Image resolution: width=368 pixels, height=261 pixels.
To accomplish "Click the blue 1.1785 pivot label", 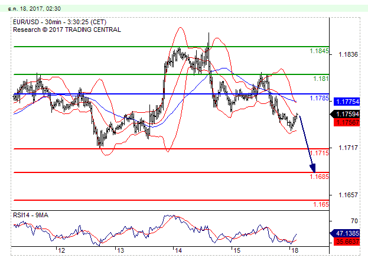I will tap(319, 98).
